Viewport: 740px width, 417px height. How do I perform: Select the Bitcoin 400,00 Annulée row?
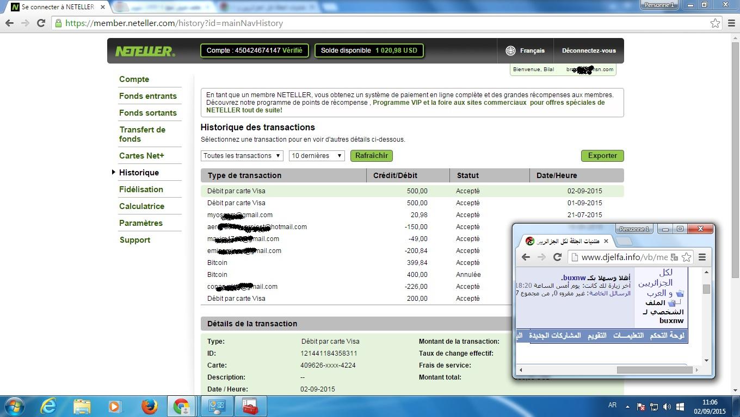[356, 275]
